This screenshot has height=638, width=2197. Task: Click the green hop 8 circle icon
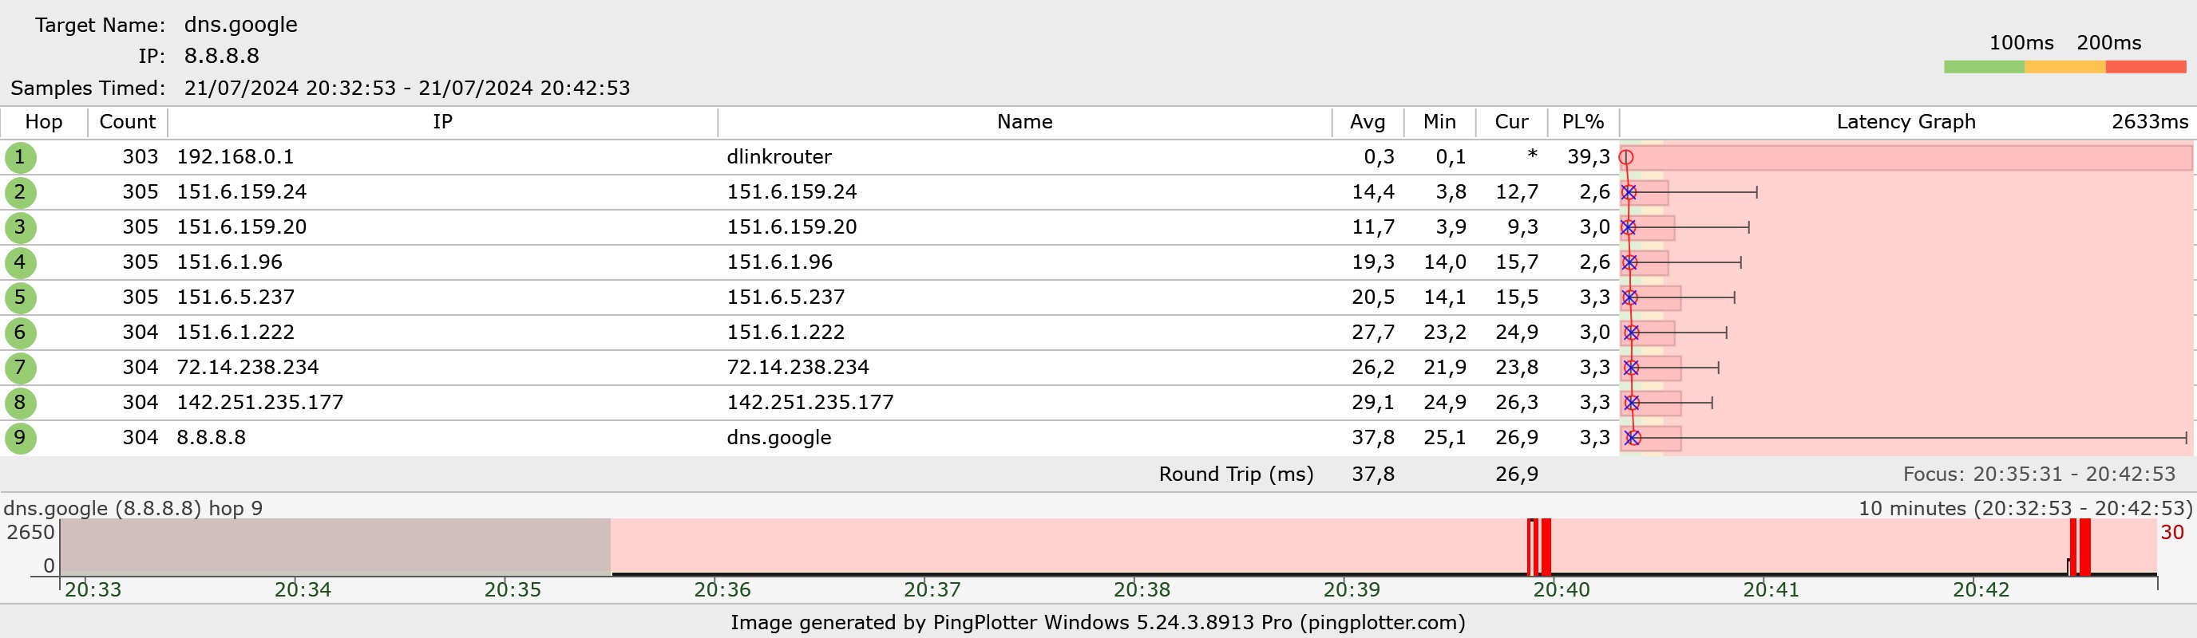[21, 403]
